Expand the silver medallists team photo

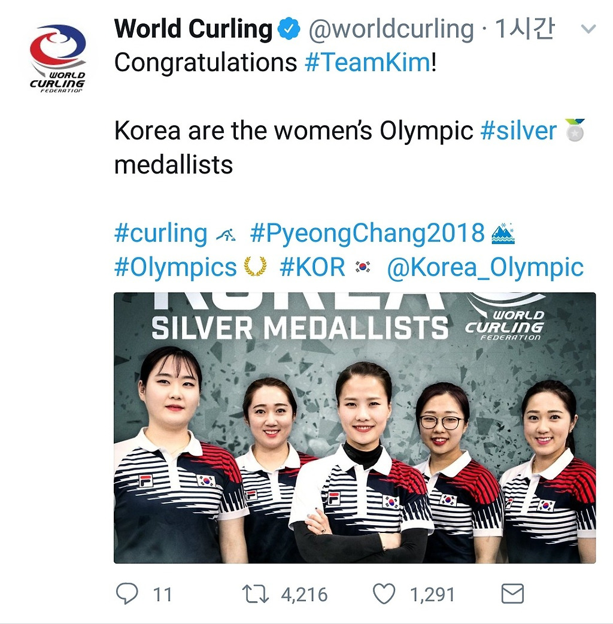point(354,428)
